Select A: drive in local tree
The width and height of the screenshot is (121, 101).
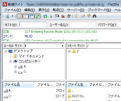[25, 66]
